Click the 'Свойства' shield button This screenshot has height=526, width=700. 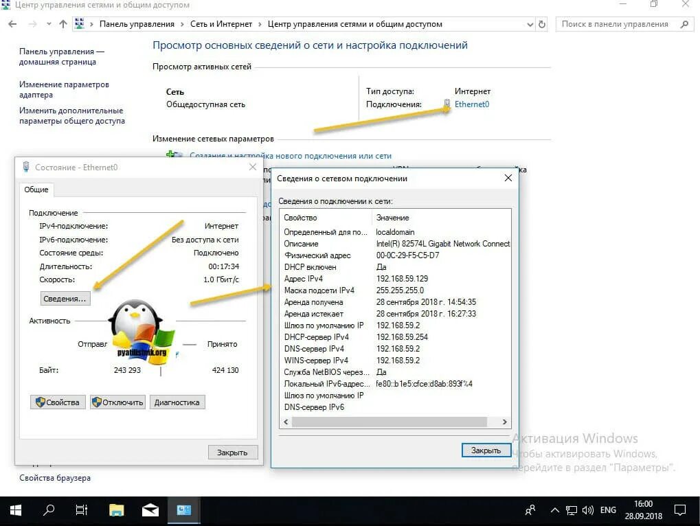point(58,402)
